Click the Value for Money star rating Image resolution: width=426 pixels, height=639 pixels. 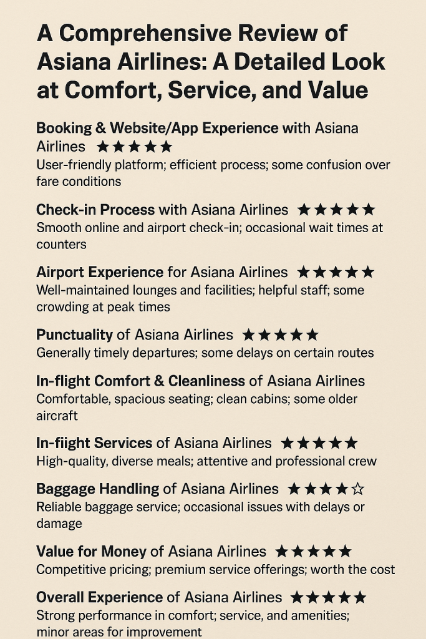point(314,552)
